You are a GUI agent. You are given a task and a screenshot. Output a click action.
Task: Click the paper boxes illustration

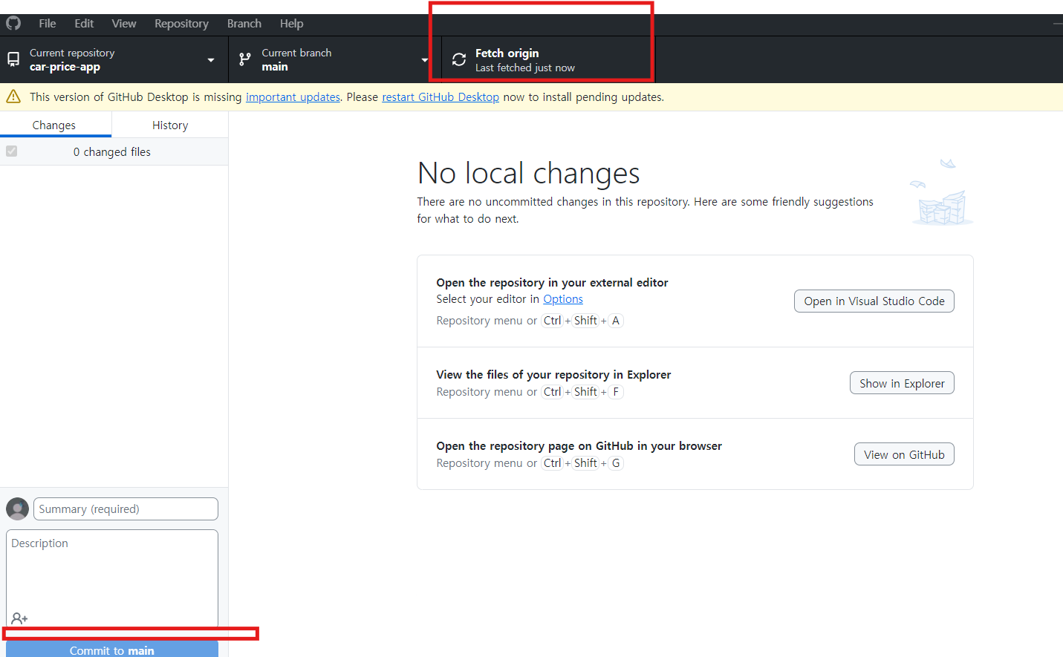(942, 192)
